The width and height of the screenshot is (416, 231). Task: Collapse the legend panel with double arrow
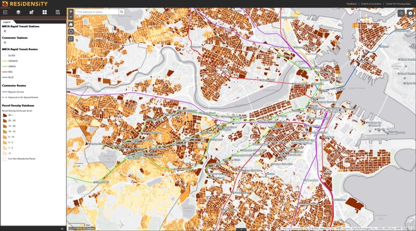pos(62,229)
